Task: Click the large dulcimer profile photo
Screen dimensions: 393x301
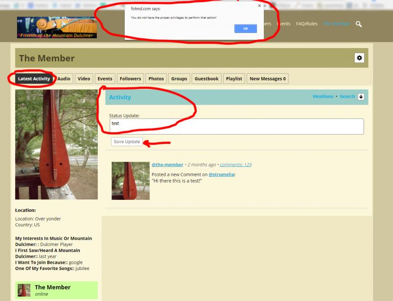Action: click(x=56, y=145)
